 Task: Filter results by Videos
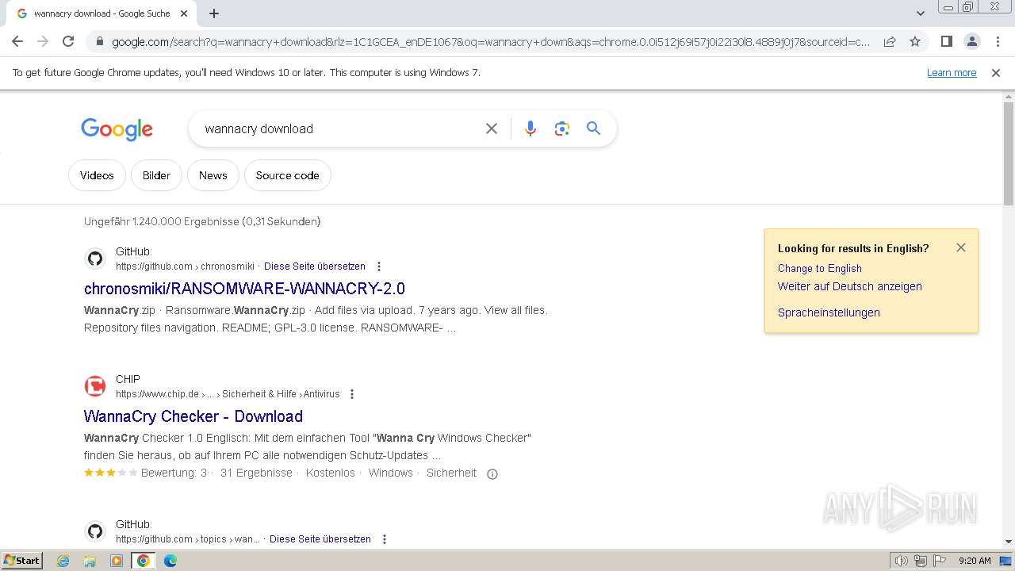coord(97,175)
